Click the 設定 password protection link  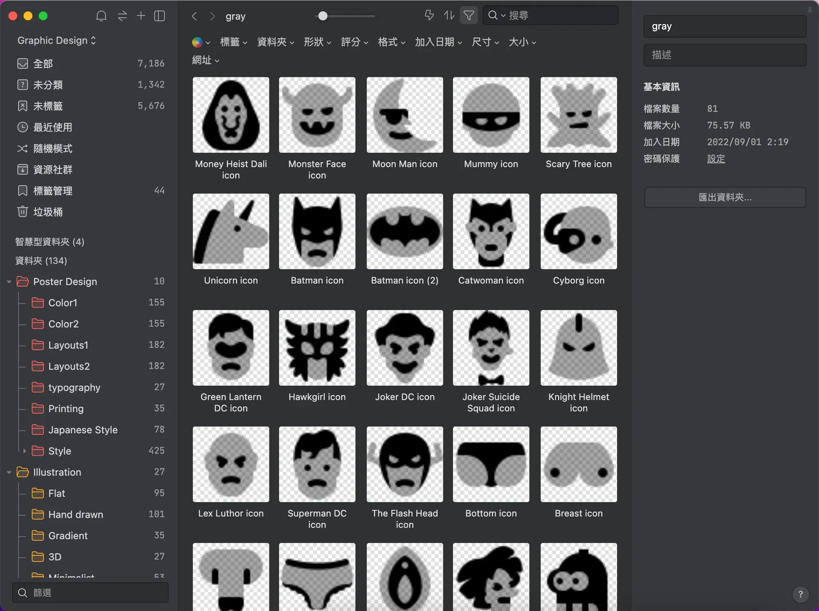[x=716, y=159]
